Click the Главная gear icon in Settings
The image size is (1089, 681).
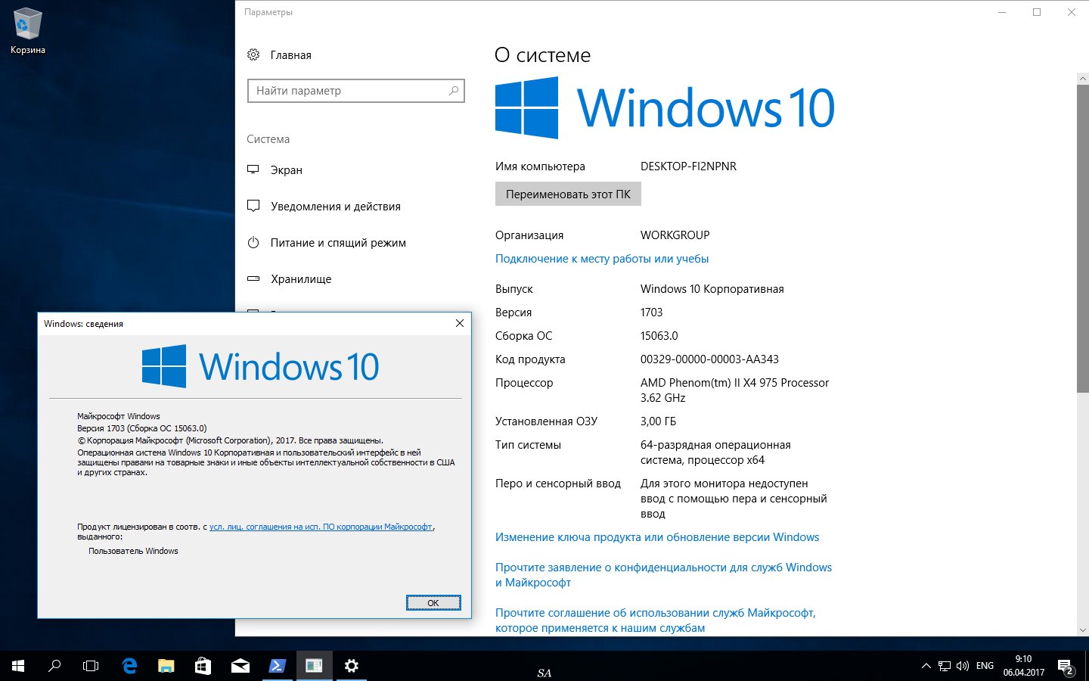click(x=253, y=54)
